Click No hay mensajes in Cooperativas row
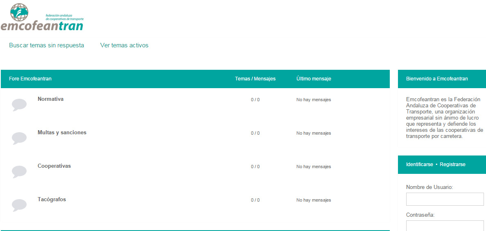 [x=314, y=167]
